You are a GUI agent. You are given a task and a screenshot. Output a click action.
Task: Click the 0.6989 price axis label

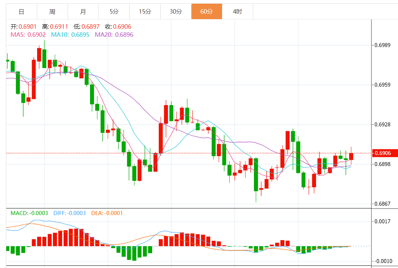(382, 45)
